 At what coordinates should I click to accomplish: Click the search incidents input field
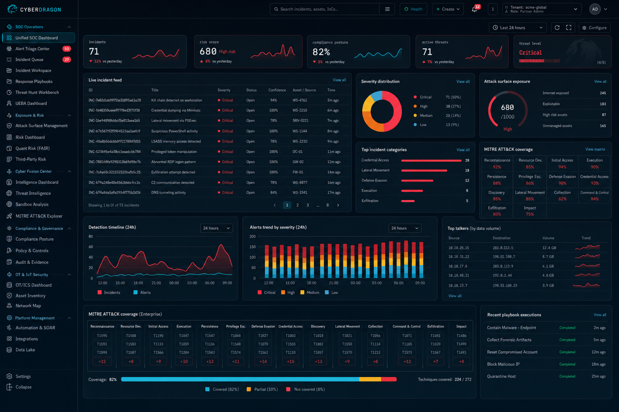[325, 9]
